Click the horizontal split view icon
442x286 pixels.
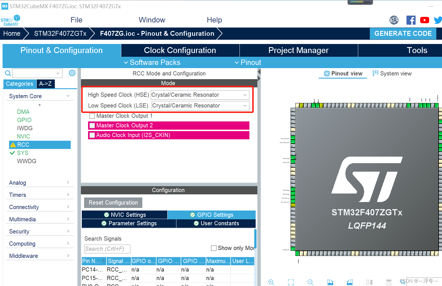point(389,282)
